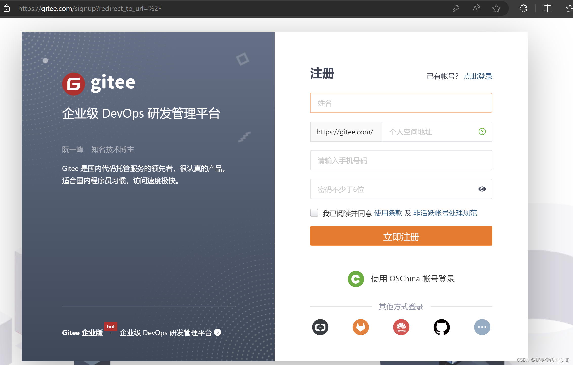
Task: Open more login options ellipsis icon
Action: tap(482, 327)
